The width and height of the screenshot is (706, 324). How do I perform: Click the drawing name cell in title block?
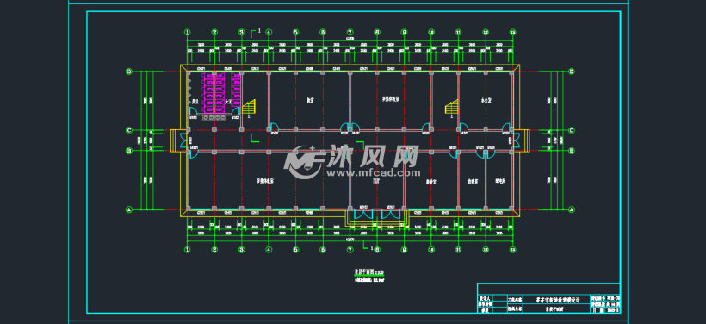pos(556,309)
